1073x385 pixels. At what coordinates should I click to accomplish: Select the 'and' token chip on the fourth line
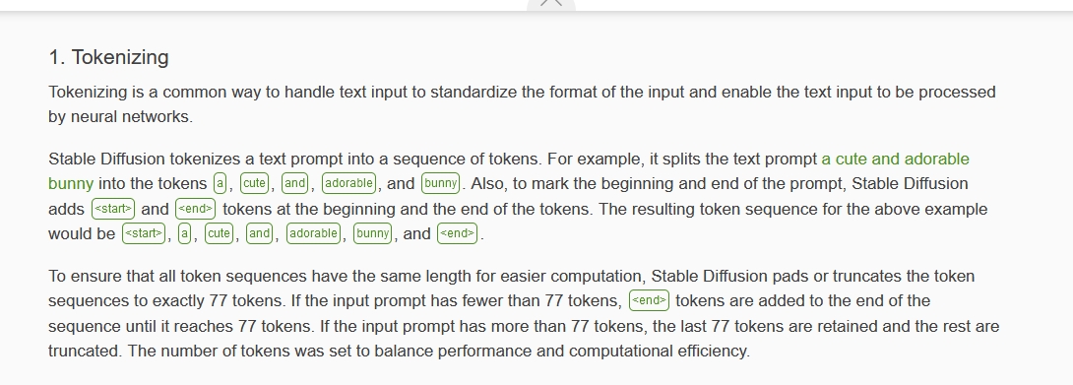click(259, 233)
